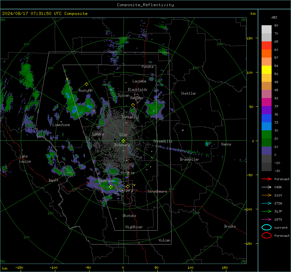This screenshot has height=272, width=291.
Task: Click the Strathmore label
Action: coord(157,191)
